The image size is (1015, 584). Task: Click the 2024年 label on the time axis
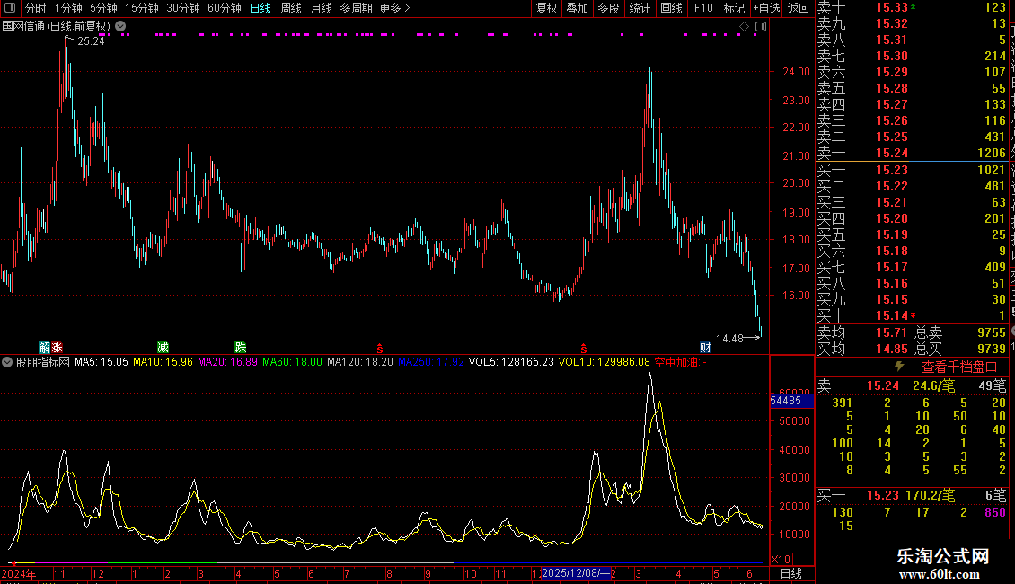[x=19, y=573]
